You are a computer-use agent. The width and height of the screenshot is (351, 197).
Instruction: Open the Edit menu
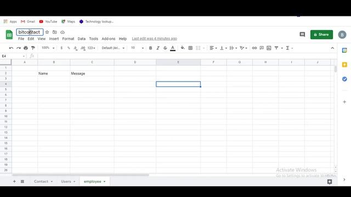[31, 39]
